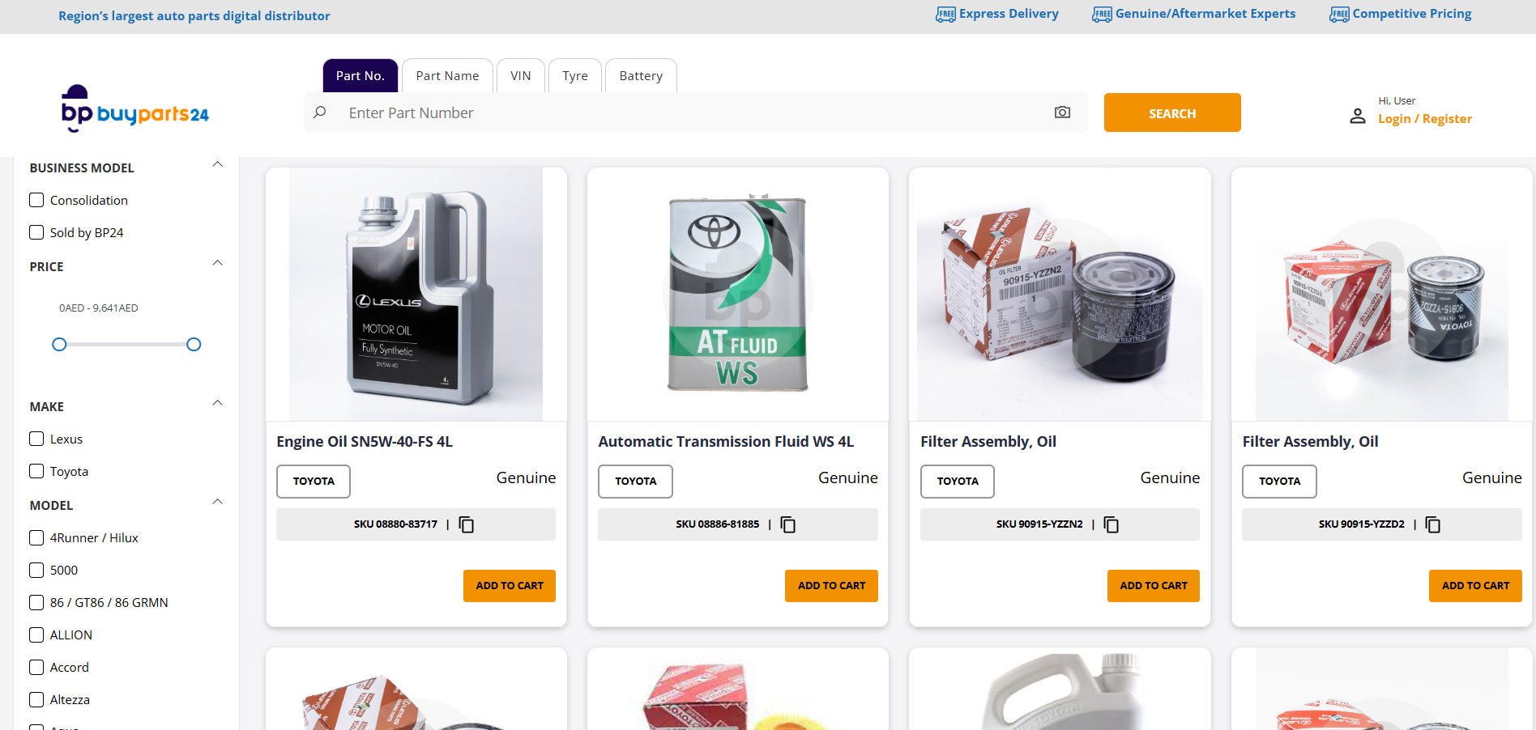Copy SKU 08880-83717 using copy icon

(x=467, y=524)
